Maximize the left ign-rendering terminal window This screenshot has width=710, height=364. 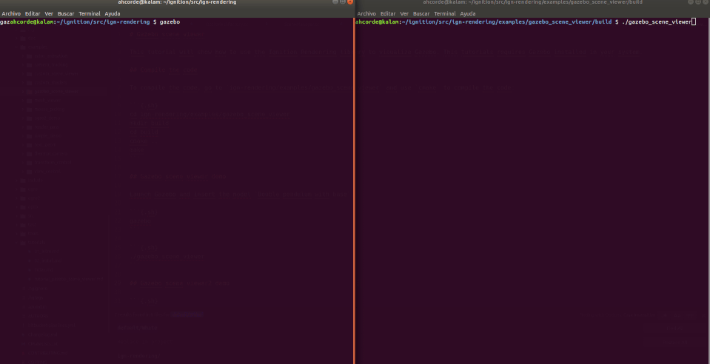(x=343, y=1)
